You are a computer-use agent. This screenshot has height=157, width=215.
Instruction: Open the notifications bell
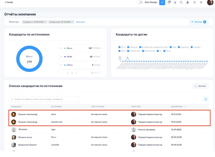coord(187,2)
